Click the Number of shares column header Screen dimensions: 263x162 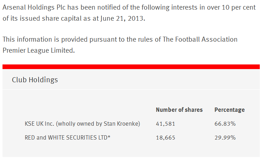[x=179, y=110]
